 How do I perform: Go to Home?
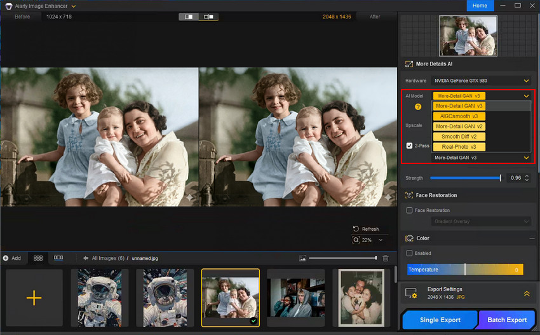pyautogui.click(x=480, y=6)
